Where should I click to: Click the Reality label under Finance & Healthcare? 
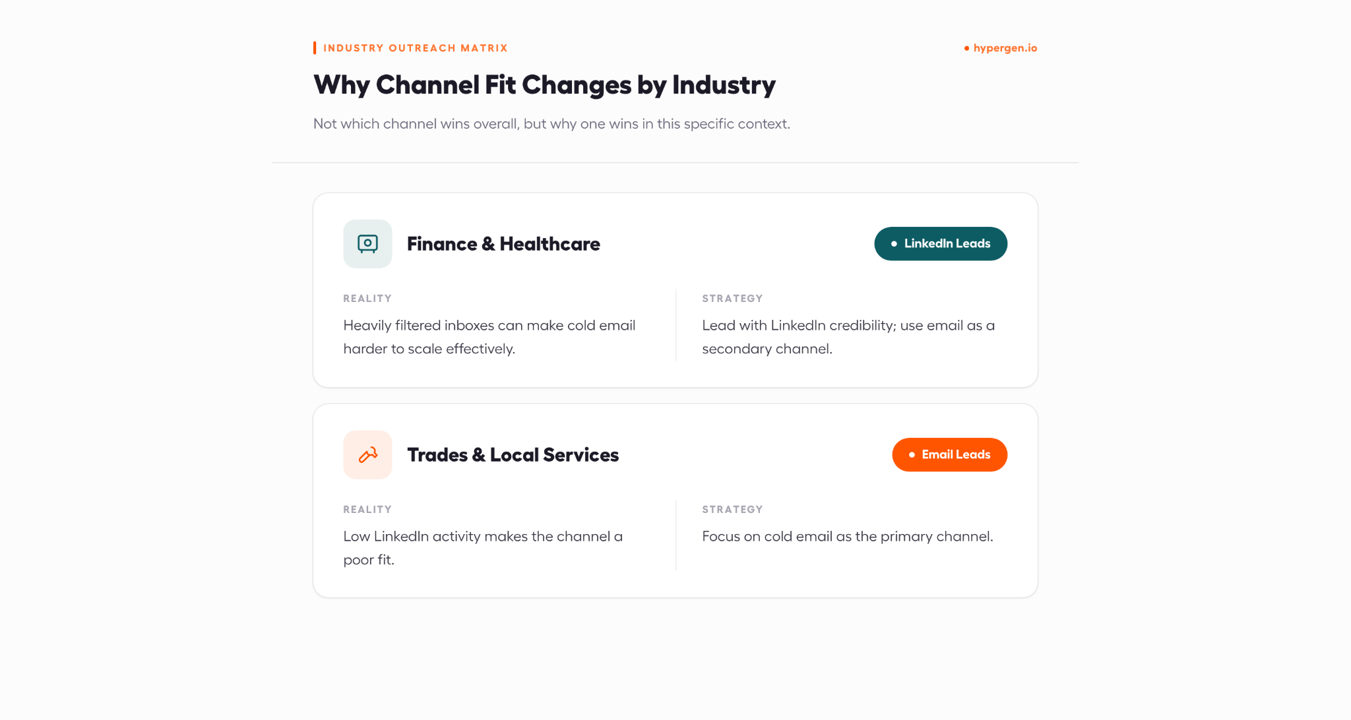pos(367,299)
